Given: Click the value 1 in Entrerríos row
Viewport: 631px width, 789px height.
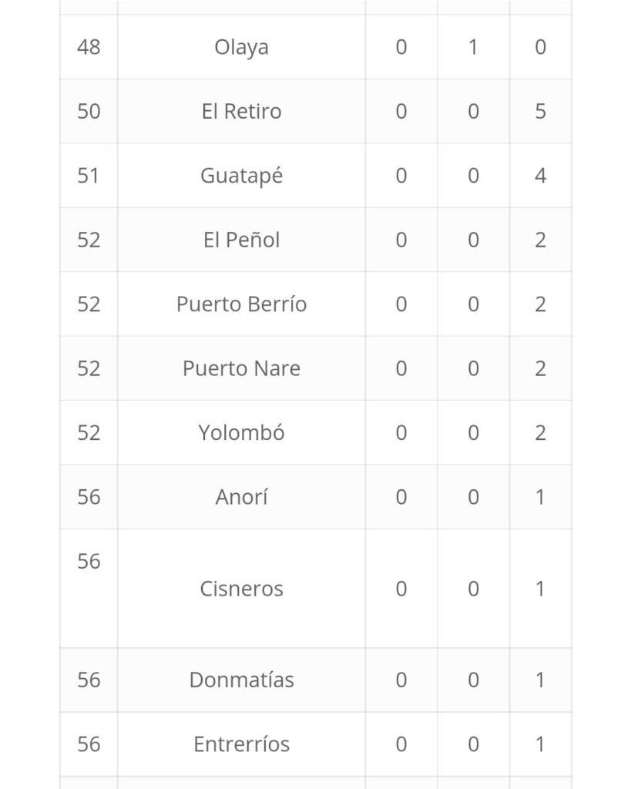Looking at the screenshot, I should (x=540, y=744).
